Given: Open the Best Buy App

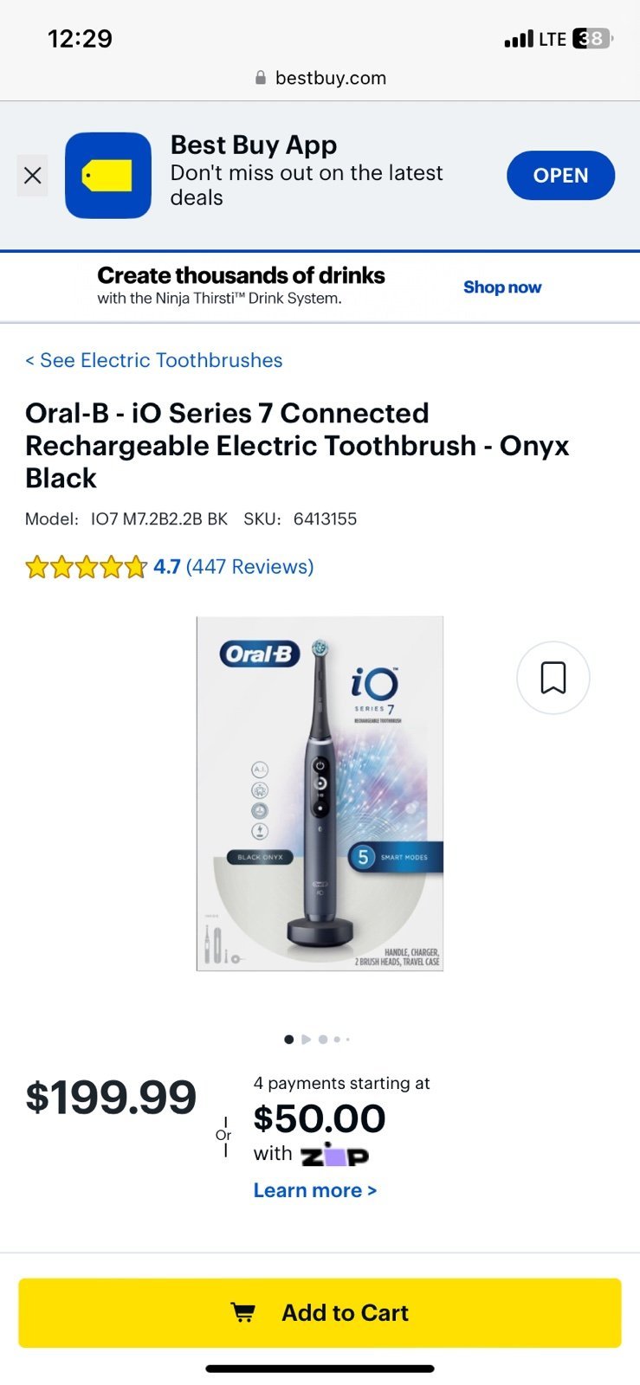Looking at the screenshot, I should (560, 176).
